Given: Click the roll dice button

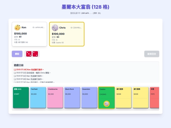Looking at the screenshot, I should [x=17, y=54].
